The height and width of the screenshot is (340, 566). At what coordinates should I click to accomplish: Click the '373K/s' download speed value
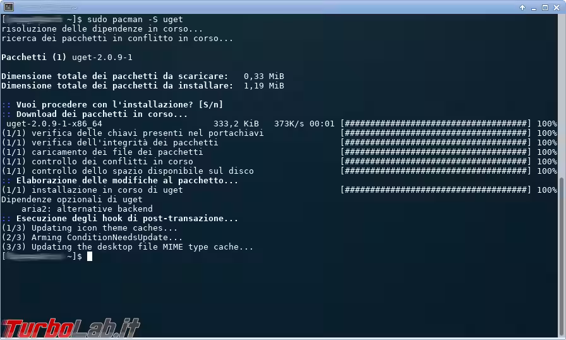(289, 124)
